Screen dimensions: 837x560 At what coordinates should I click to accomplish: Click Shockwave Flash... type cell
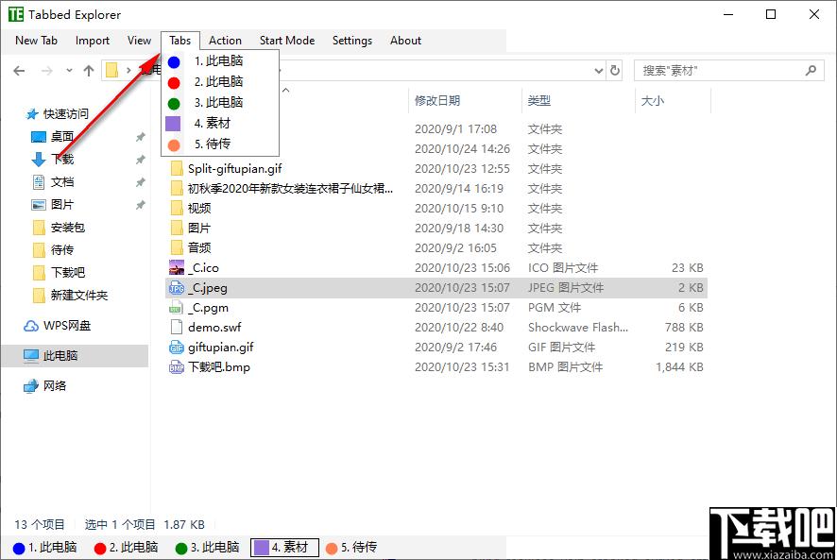tap(578, 328)
